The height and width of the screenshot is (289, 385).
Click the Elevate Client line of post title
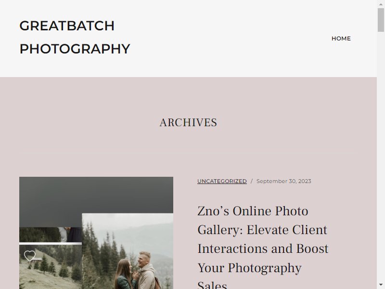click(x=262, y=230)
